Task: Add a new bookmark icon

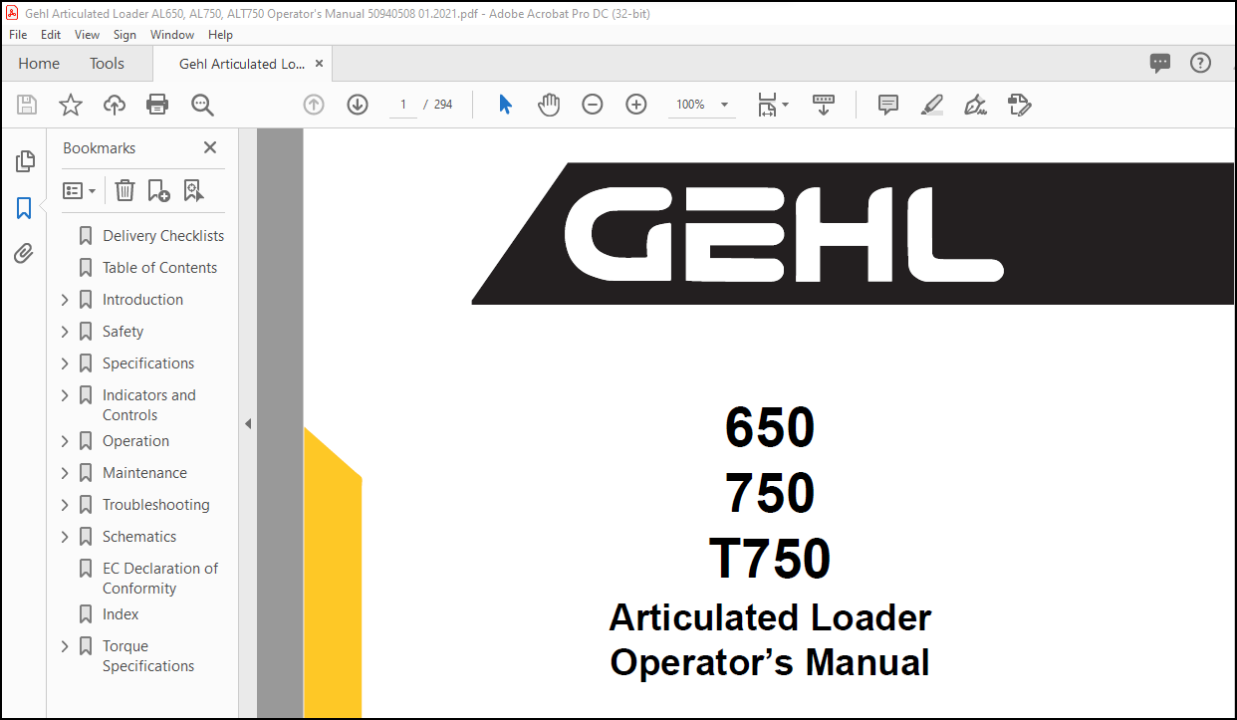Action: [x=158, y=190]
